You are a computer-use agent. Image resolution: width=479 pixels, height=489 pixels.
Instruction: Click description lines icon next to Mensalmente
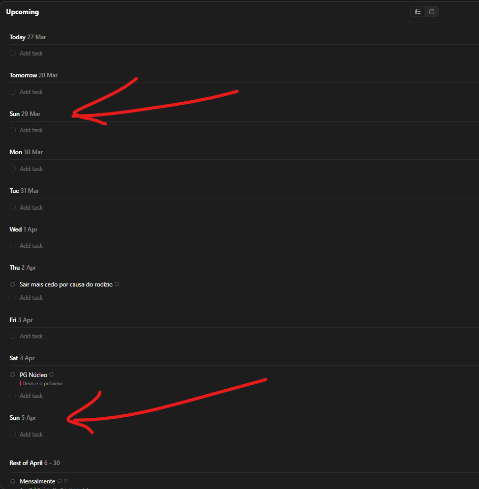click(x=66, y=481)
